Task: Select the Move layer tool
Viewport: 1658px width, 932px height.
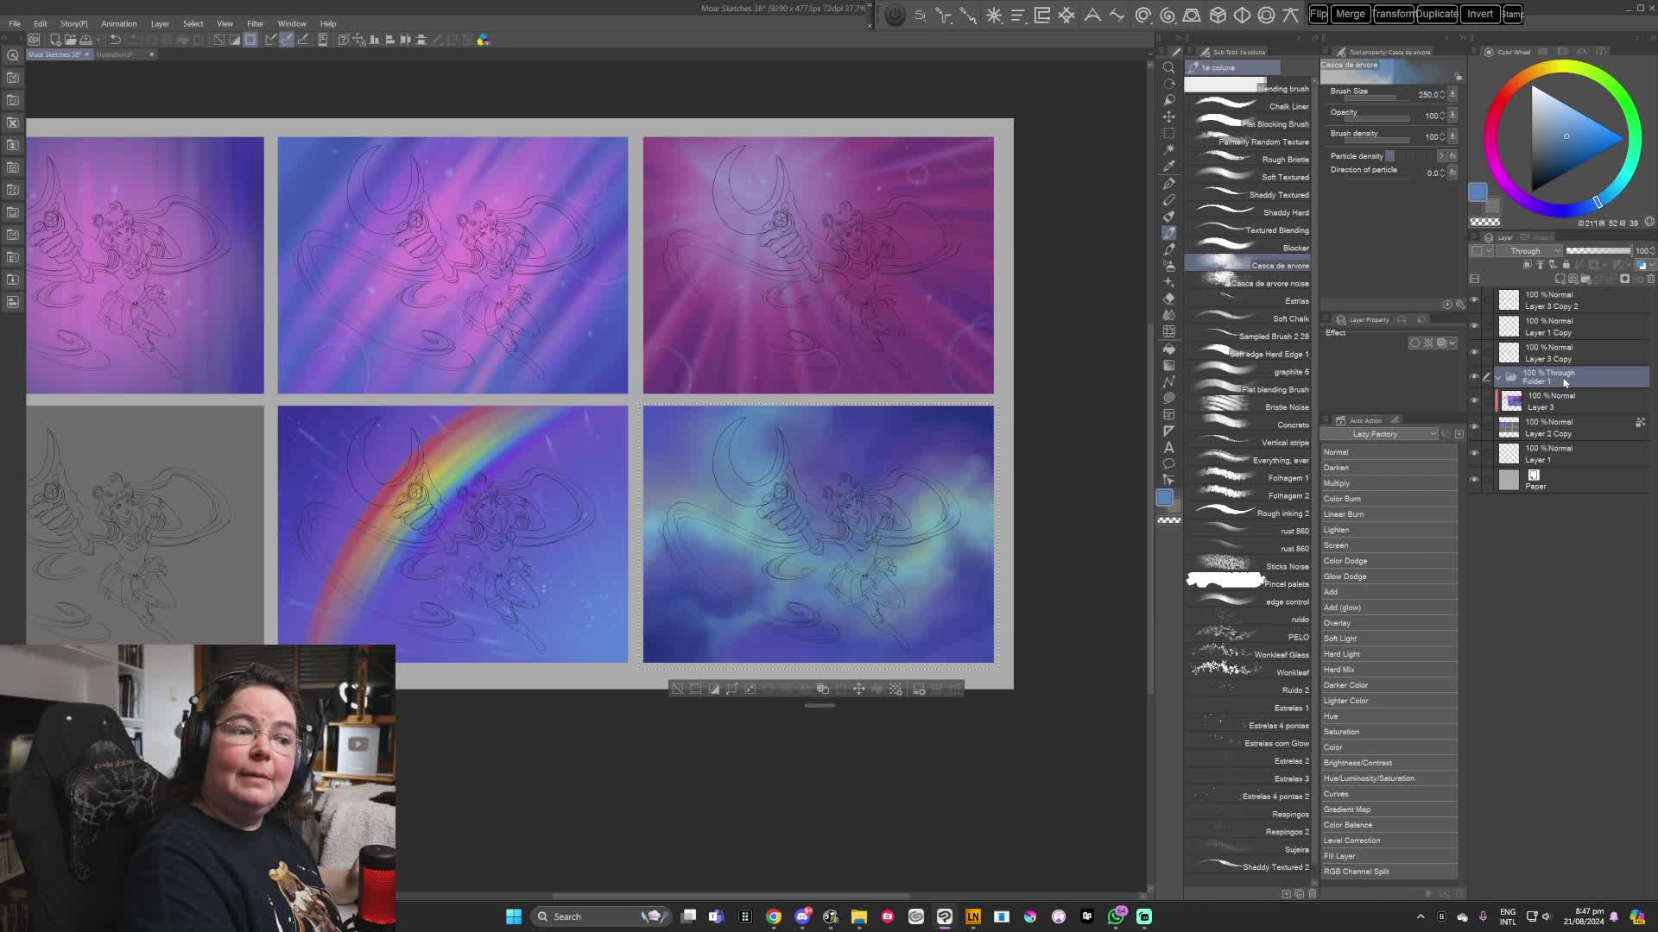Action: [1169, 117]
